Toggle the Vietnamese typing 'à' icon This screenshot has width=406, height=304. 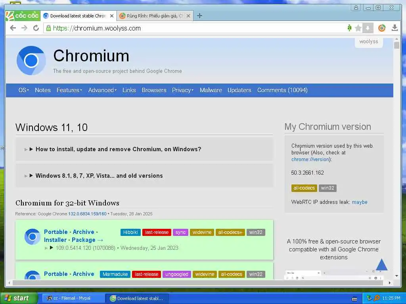(349, 28)
